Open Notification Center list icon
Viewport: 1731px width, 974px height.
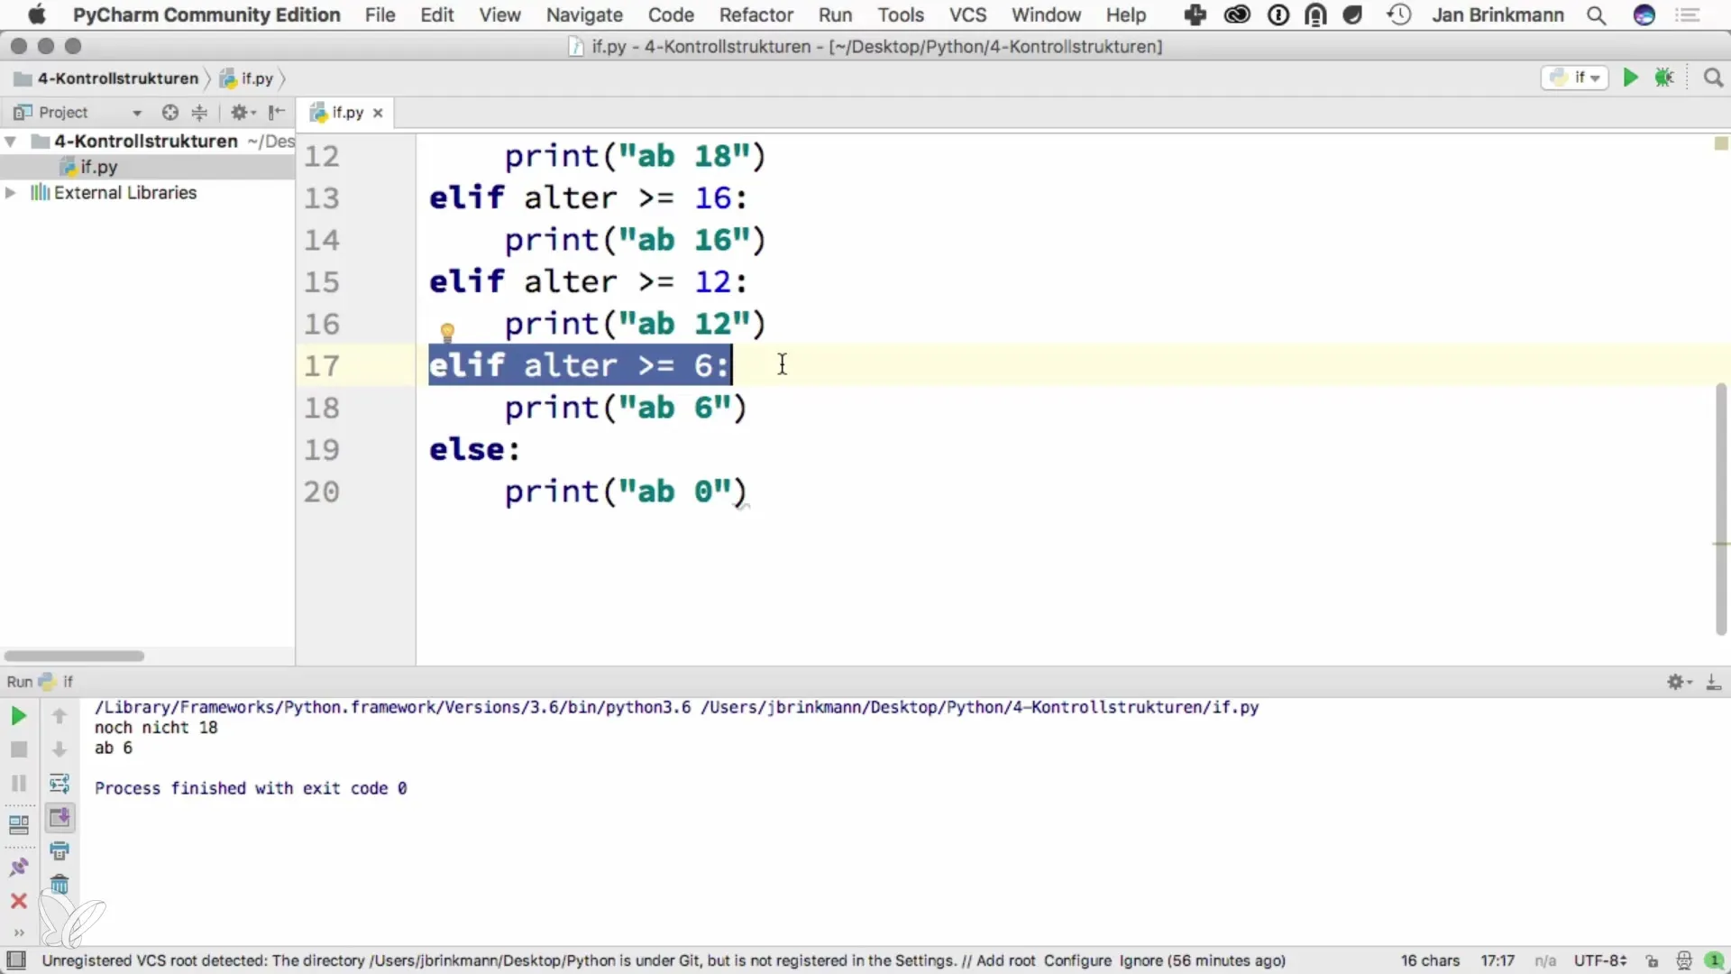[x=1687, y=14]
